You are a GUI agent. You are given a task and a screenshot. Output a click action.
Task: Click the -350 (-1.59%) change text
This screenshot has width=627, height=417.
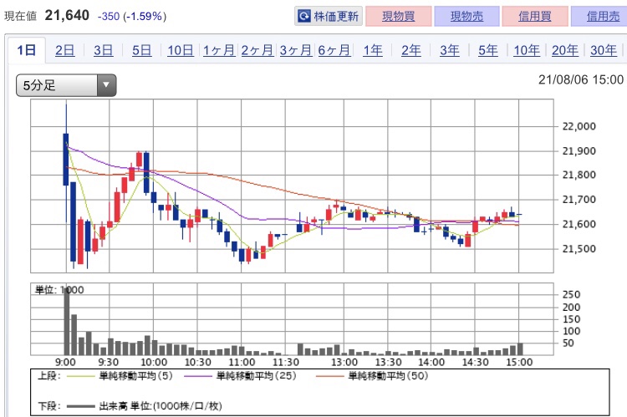coord(132,17)
